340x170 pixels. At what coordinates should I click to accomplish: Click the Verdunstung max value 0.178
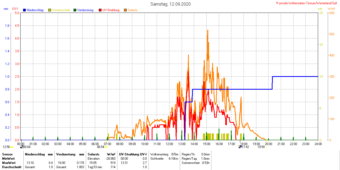[x=80, y=163]
